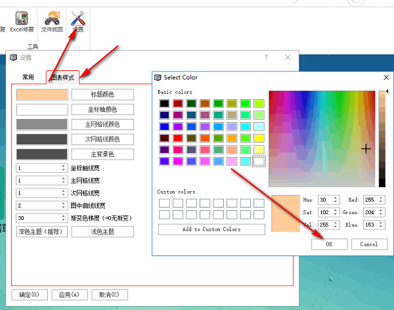
Task: Click the Red value field
Action: (370, 200)
